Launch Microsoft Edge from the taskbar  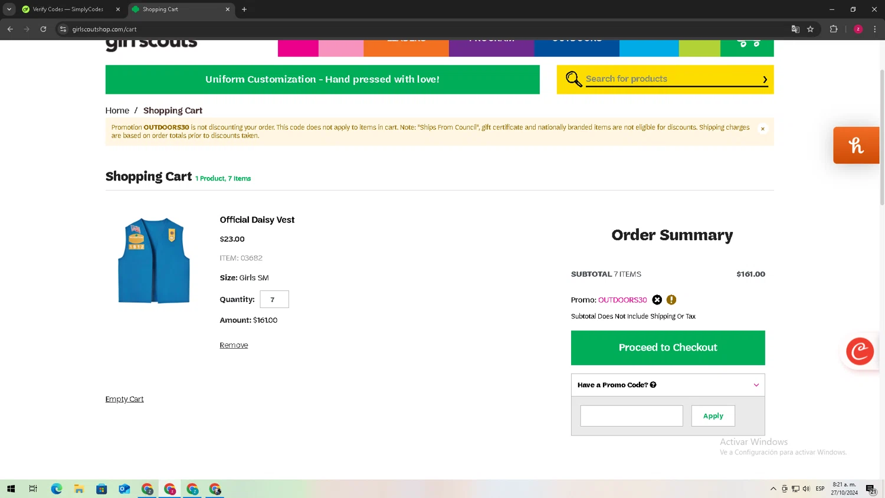(56, 489)
